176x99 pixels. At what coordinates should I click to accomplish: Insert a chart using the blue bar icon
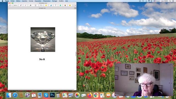(x=51, y=5)
